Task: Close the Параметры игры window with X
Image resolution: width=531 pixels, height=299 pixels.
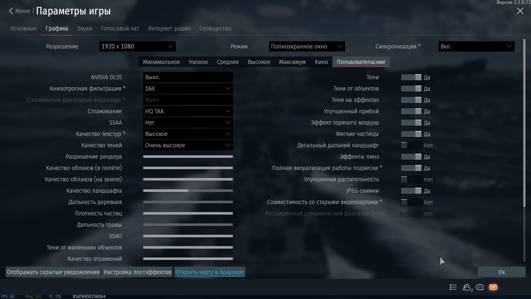Action: coord(520,11)
